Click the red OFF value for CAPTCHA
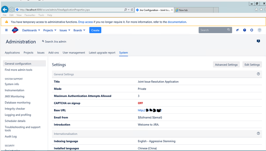The height and width of the screenshot is (151, 266). pos(140,103)
